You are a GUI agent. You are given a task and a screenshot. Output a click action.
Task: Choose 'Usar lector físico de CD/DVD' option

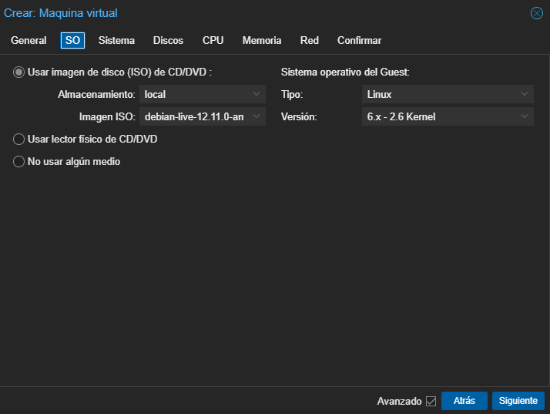tap(19, 139)
